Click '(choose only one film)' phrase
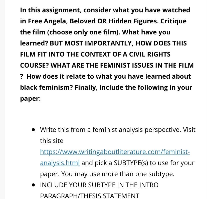207x199 pixels. (x=84, y=32)
